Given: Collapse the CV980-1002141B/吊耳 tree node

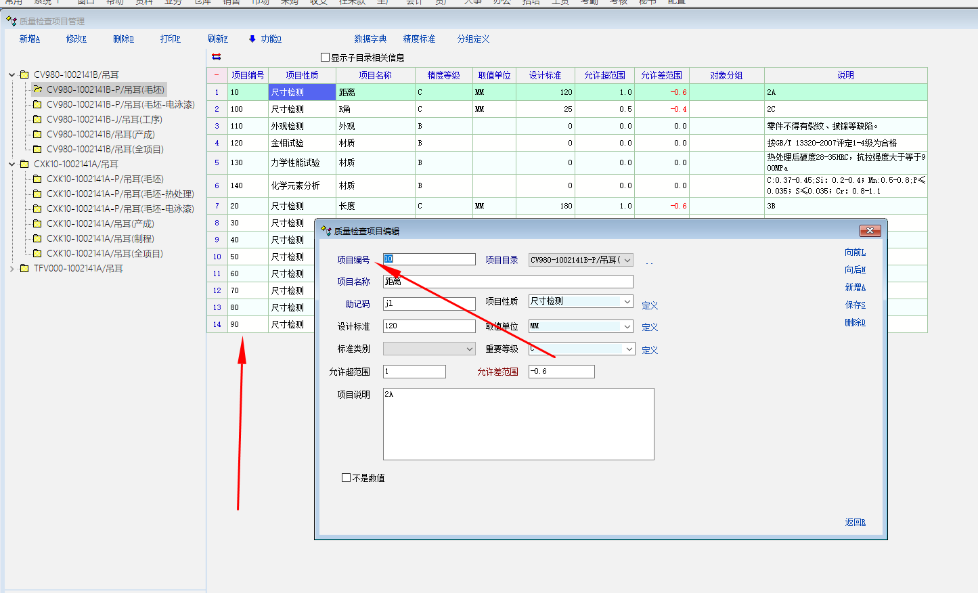Looking at the screenshot, I should (12, 74).
